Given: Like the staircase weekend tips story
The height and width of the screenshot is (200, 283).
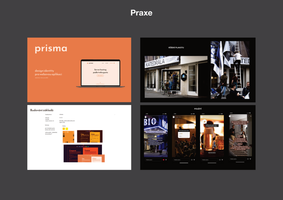Looking at the screenshot, I should 248,159.
